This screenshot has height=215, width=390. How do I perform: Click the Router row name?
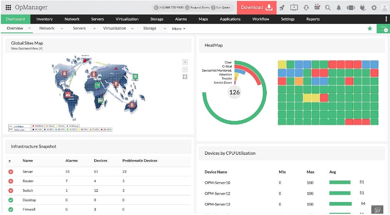click(28, 181)
